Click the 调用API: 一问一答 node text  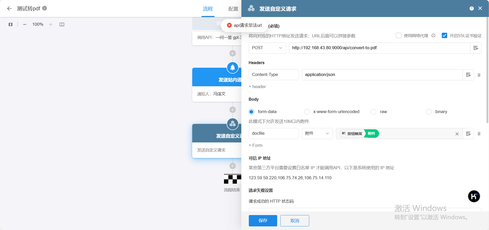click(219, 38)
